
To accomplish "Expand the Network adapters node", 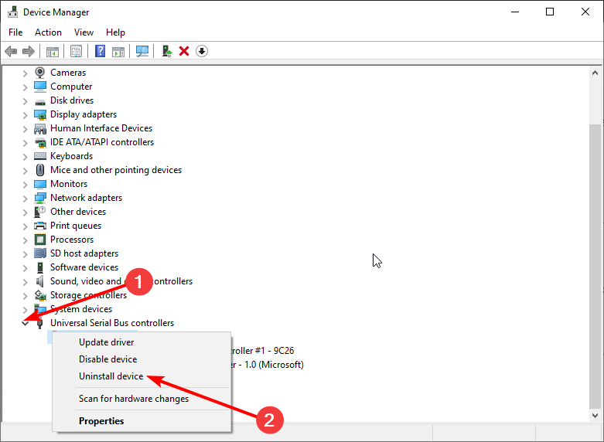I will [25, 199].
